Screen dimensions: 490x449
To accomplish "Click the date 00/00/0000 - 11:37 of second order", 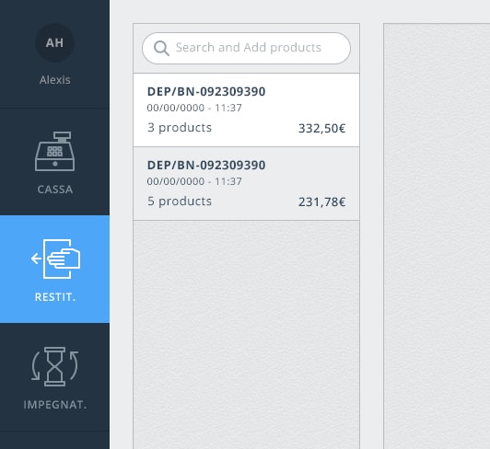I will tap(194, 181).
